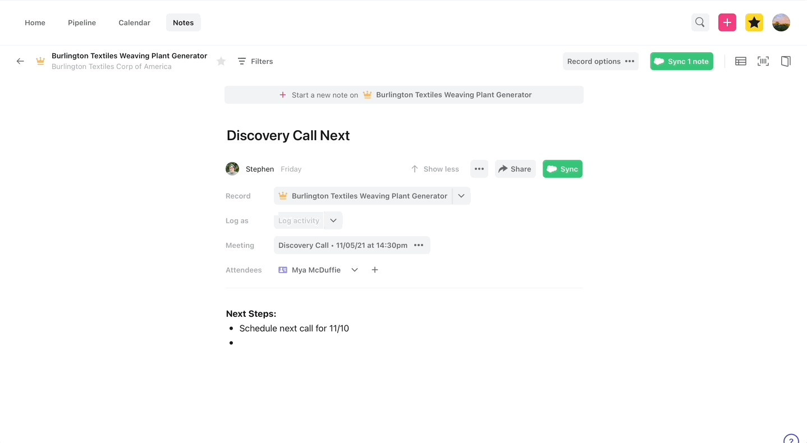807x443 pixels.
Task: Open the user profile avatar
Action: coord(781,22)
